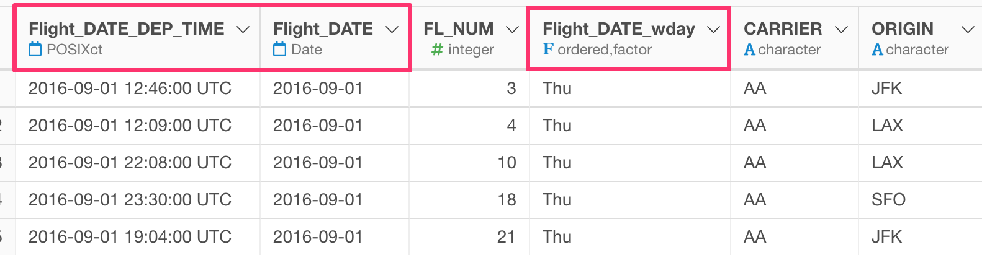Click the ORIGIN character type icon
This screenshot has width=982, height=255.
pyautogui.click(x=878, y=50)
